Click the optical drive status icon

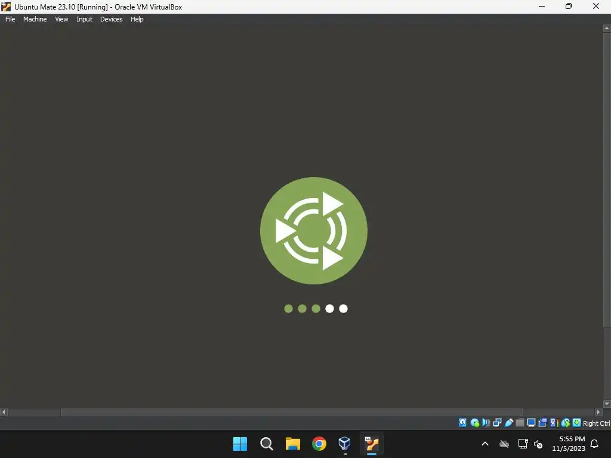pos(474,423)
